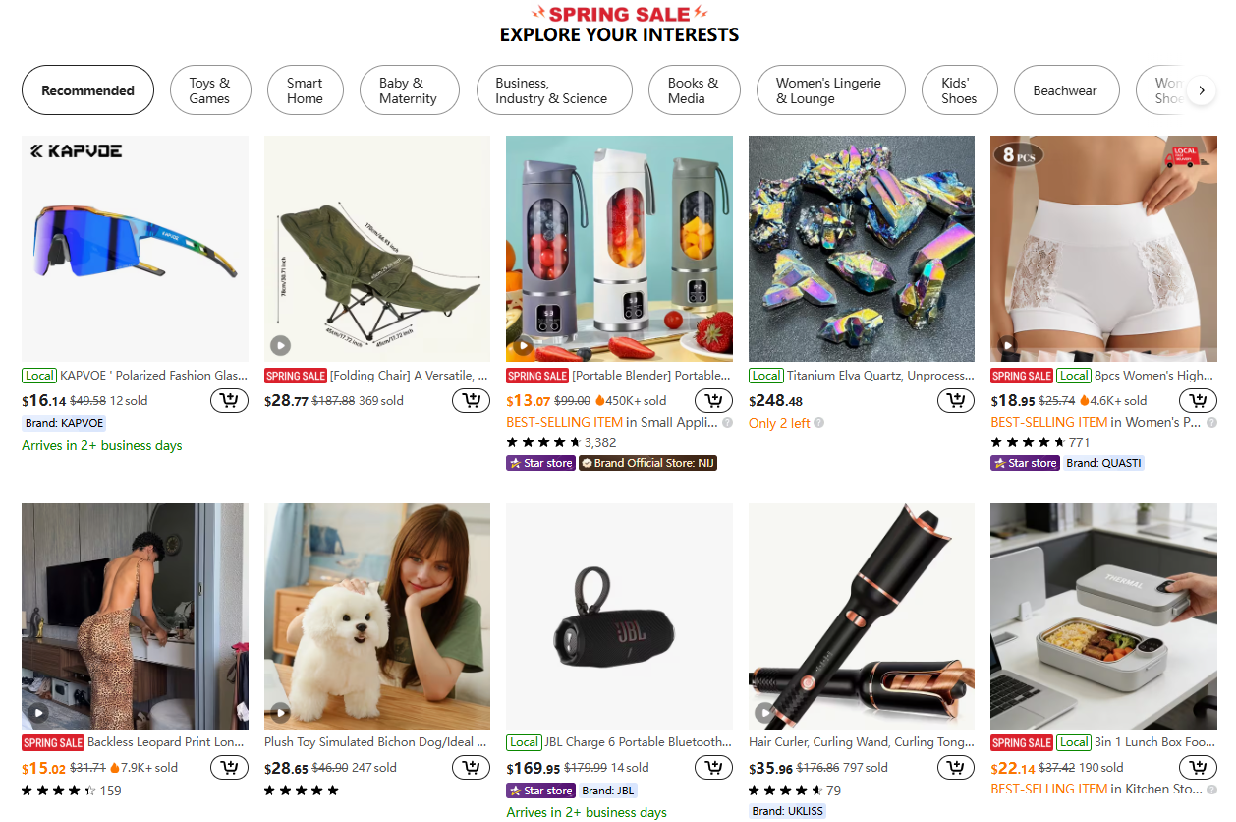Open the Titanium Elva Quartz product thumbnail

click(861, 248)
